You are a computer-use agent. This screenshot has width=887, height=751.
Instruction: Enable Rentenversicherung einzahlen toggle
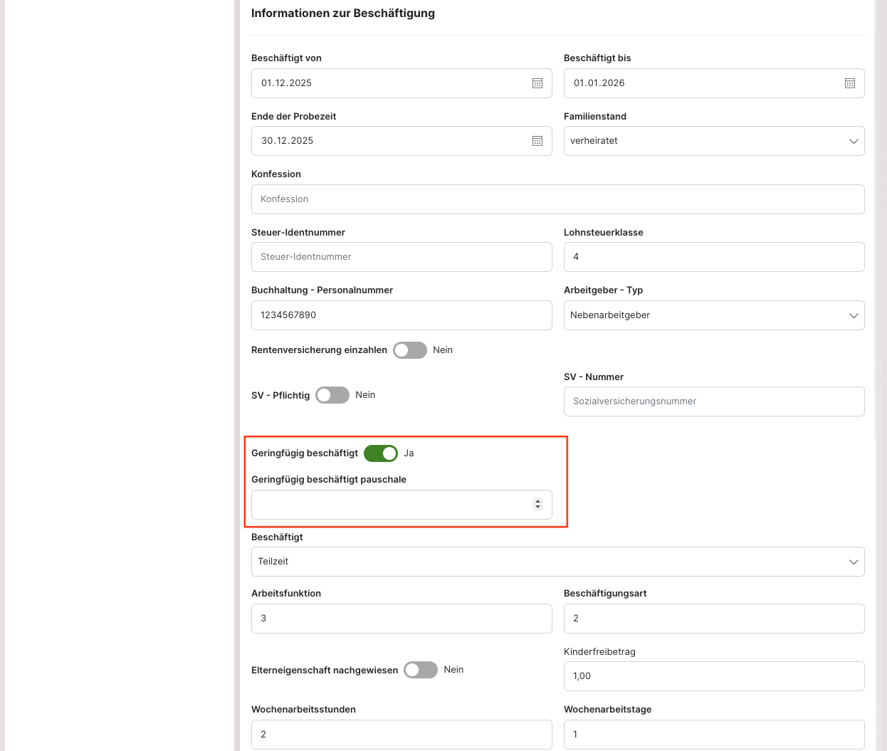pyautogui.click(x=410, y=350)
